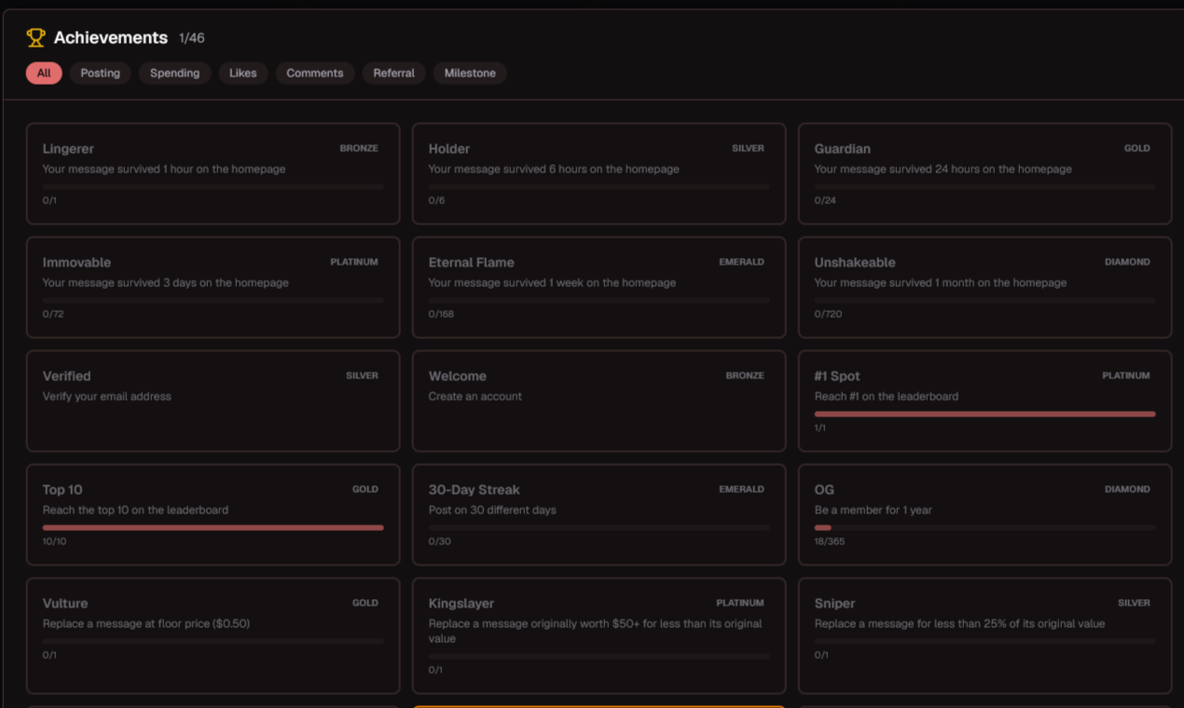Open the Lingerer achievement card
This screenshot has width=1184, height=708.
pos(213,173)
